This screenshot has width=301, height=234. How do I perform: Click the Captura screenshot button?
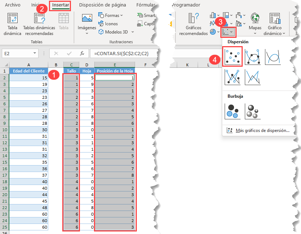[x=146, y=24]
